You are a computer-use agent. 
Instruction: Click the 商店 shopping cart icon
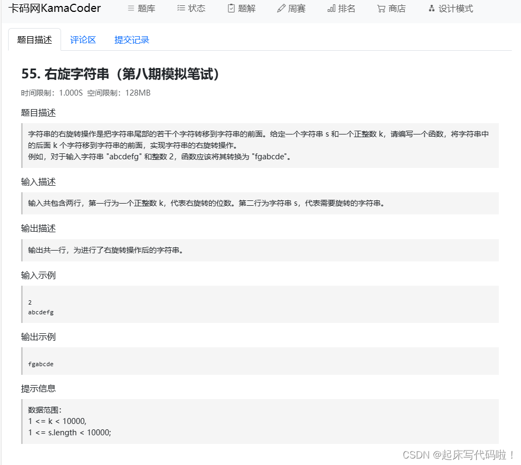381,9
